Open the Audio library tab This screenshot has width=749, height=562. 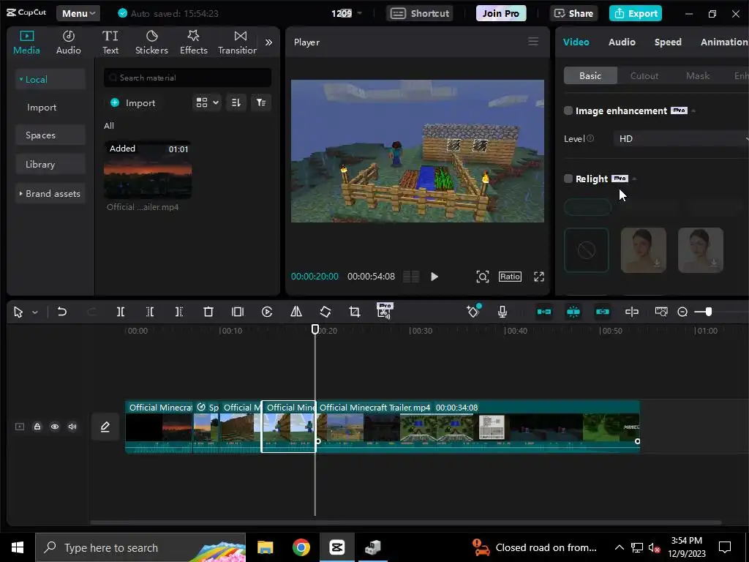pos(68,42)
